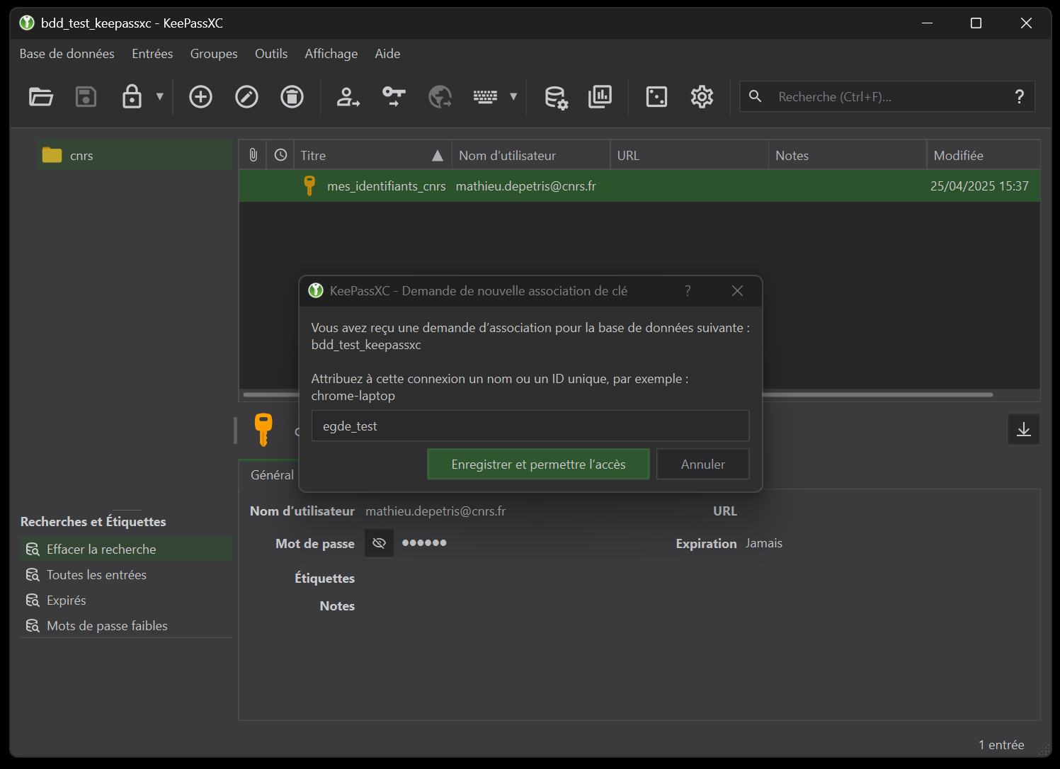Click the large yellow key entry icon
The width and height of the screenshot is (1060, 769).
(263, 429)
